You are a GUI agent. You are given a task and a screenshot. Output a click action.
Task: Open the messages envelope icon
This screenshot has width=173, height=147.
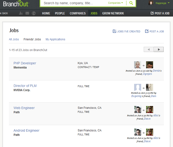click(27, 13)
